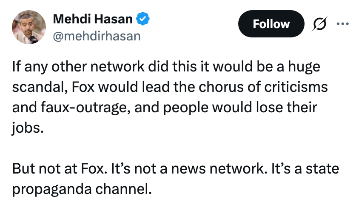
Task: Open Mehdi Hasan's profile photo
Action: click(29, 27)
